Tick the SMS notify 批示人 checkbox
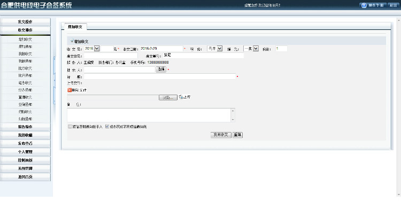 pyautogui.click(x=70, y=126)
